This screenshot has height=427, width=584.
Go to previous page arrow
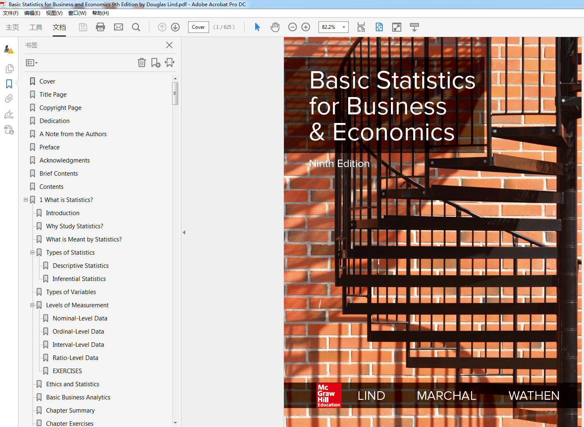[162, 27]
